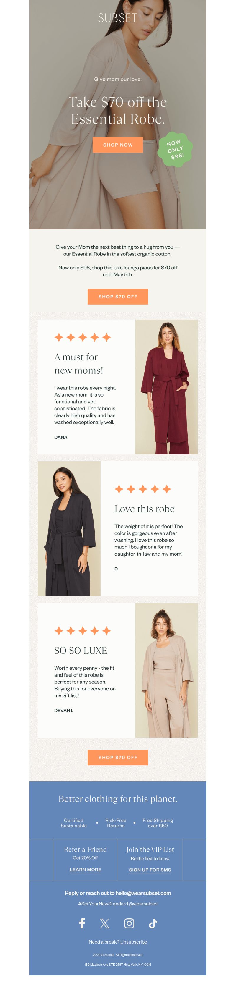Open the burgundy robe product photo

(x=166, y=387)
